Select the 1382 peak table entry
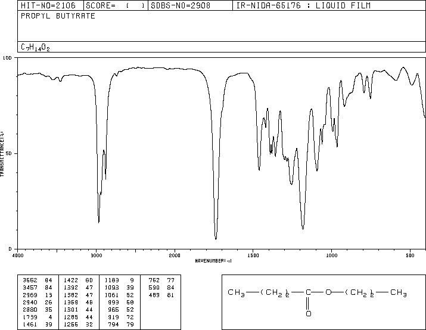This screenshot has height=330, width=426. click(78, 295)
